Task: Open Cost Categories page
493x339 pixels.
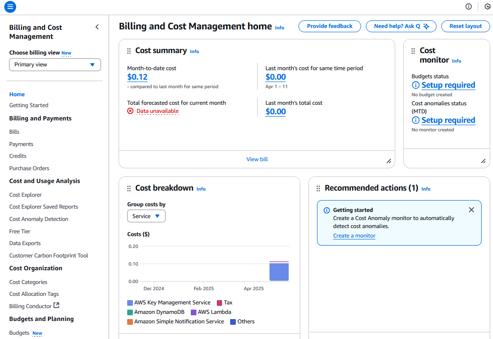Action: click(28, 282)
